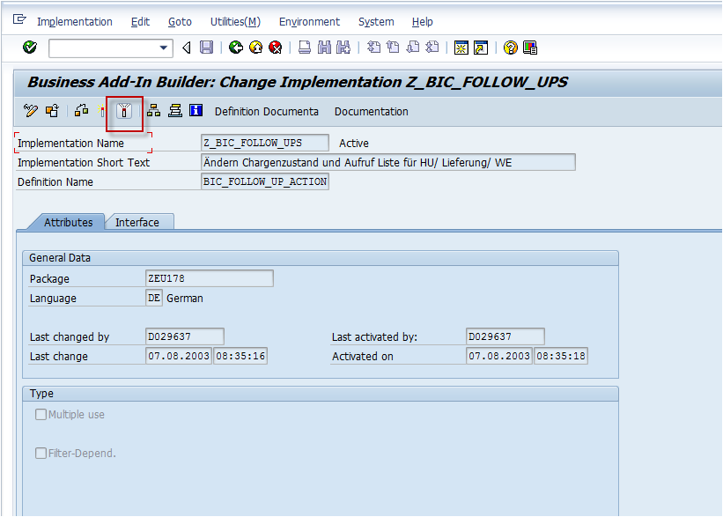
Task: Switch to the Interface tab
Action: click(139, 222)
